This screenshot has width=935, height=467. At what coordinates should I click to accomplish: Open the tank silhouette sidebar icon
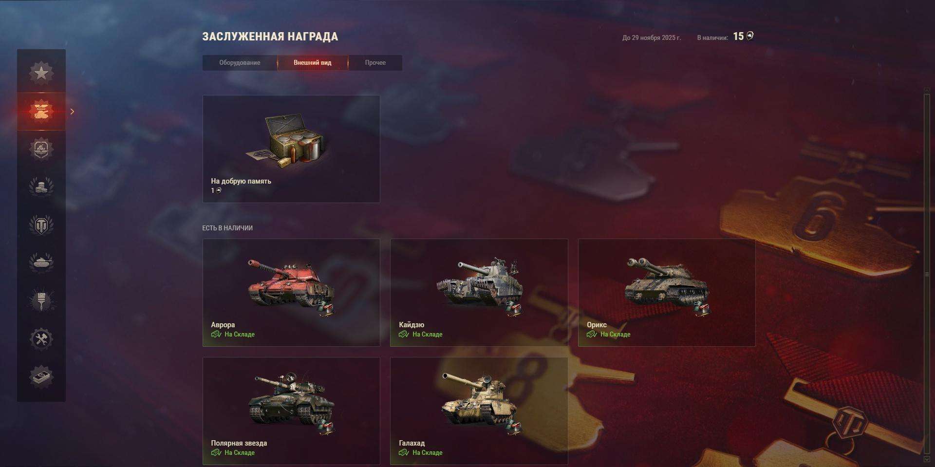tap(41, 262)
